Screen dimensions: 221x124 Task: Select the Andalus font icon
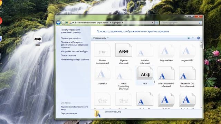[145, 50]
